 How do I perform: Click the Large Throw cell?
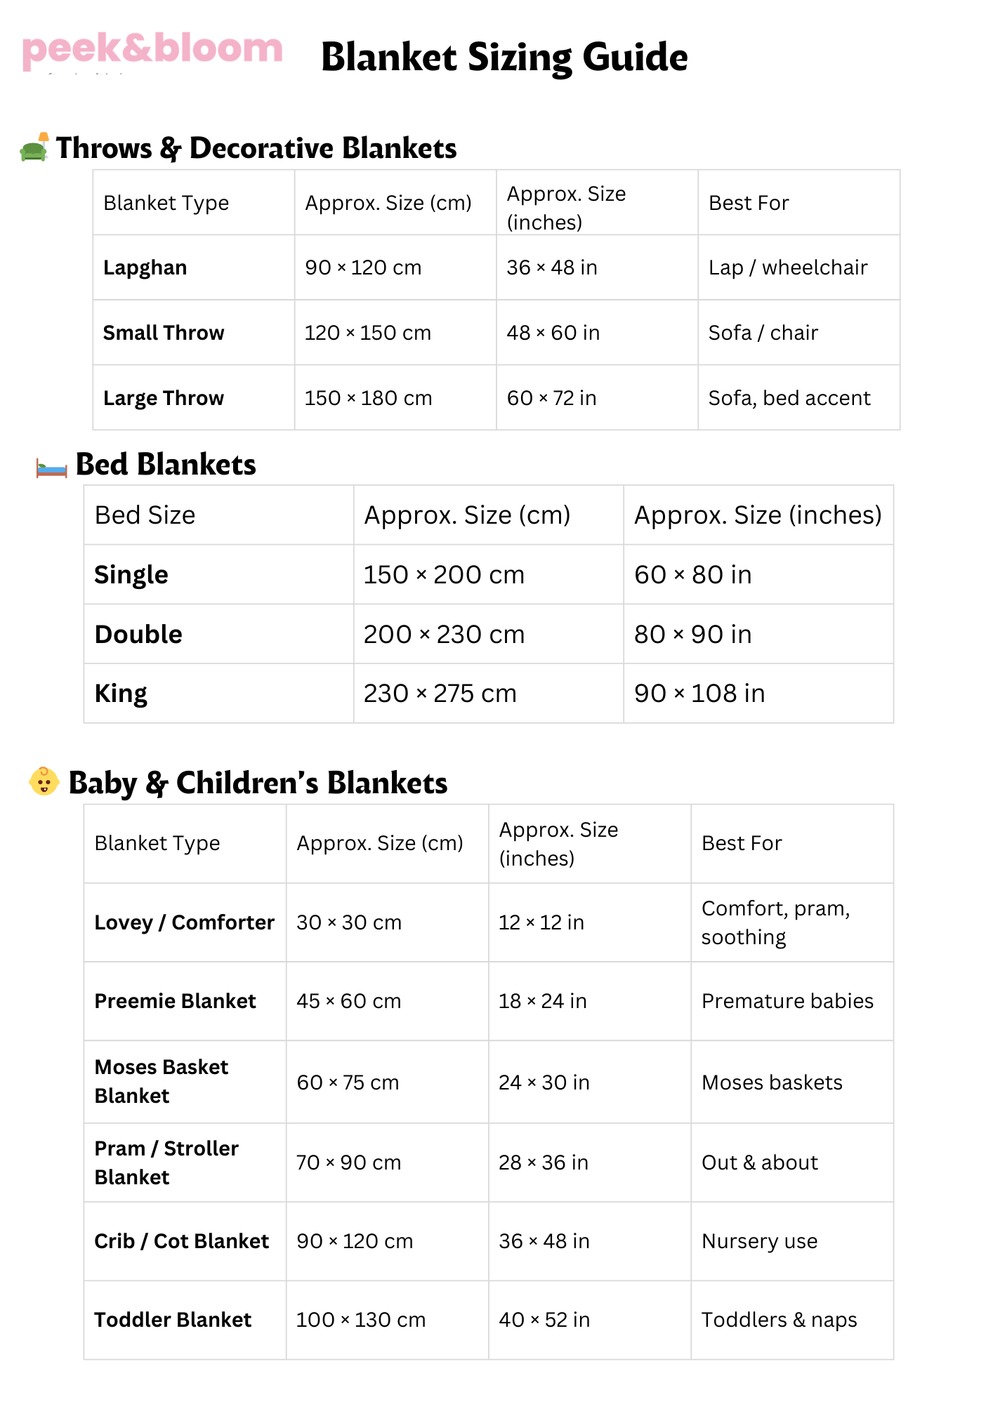click(164, 398)
